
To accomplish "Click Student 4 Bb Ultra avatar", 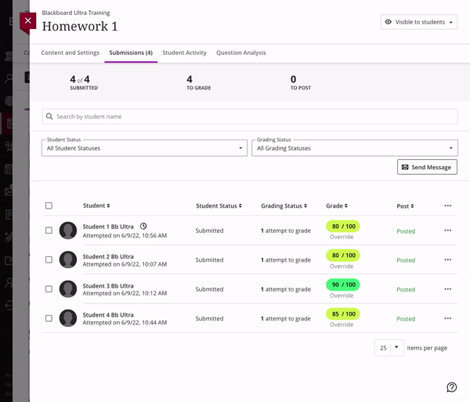I will 68,318.
